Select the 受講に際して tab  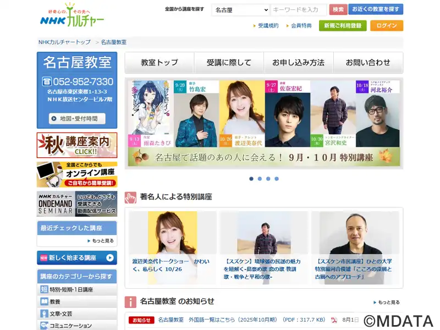tap(229, 63)
